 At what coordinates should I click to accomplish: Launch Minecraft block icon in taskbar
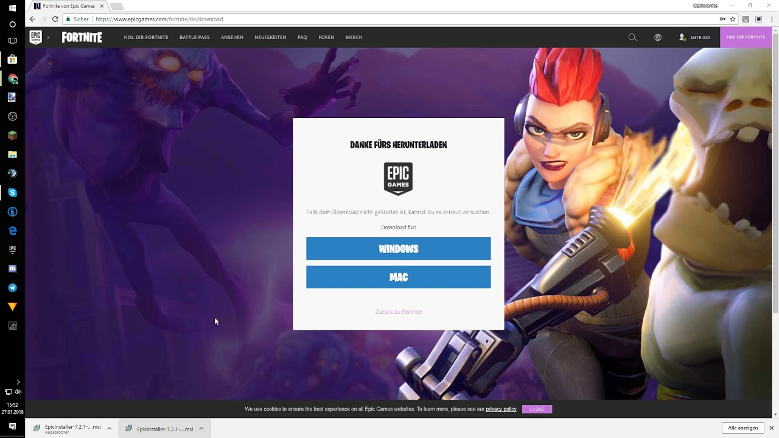[x=12, y=135]
